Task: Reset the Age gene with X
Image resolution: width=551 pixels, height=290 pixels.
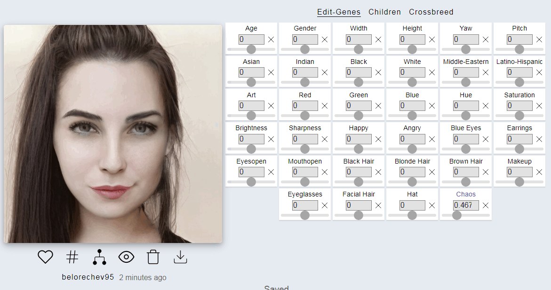Action: pyautogui.click(x=271, y=39)
